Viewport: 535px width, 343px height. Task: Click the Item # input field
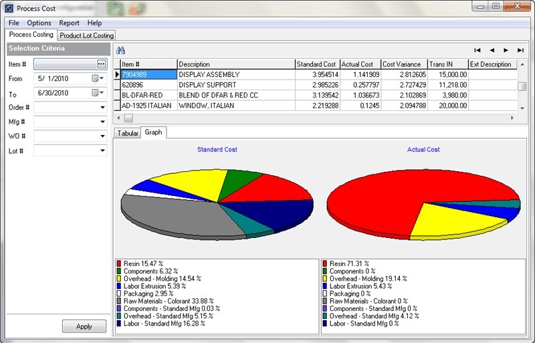click(64, 64)
